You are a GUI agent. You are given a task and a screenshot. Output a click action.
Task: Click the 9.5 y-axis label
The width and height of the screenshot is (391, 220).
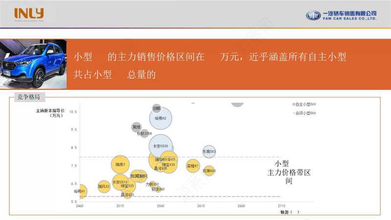[74, 130]
